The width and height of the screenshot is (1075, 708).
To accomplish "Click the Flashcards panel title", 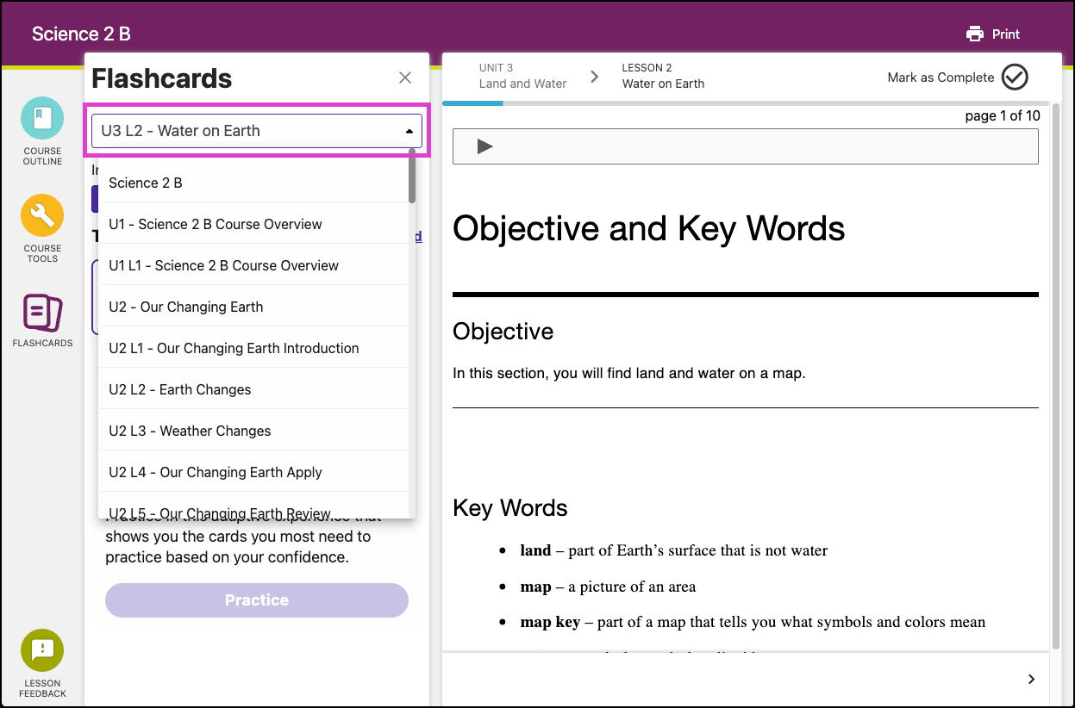I will (x=162, y=78).
